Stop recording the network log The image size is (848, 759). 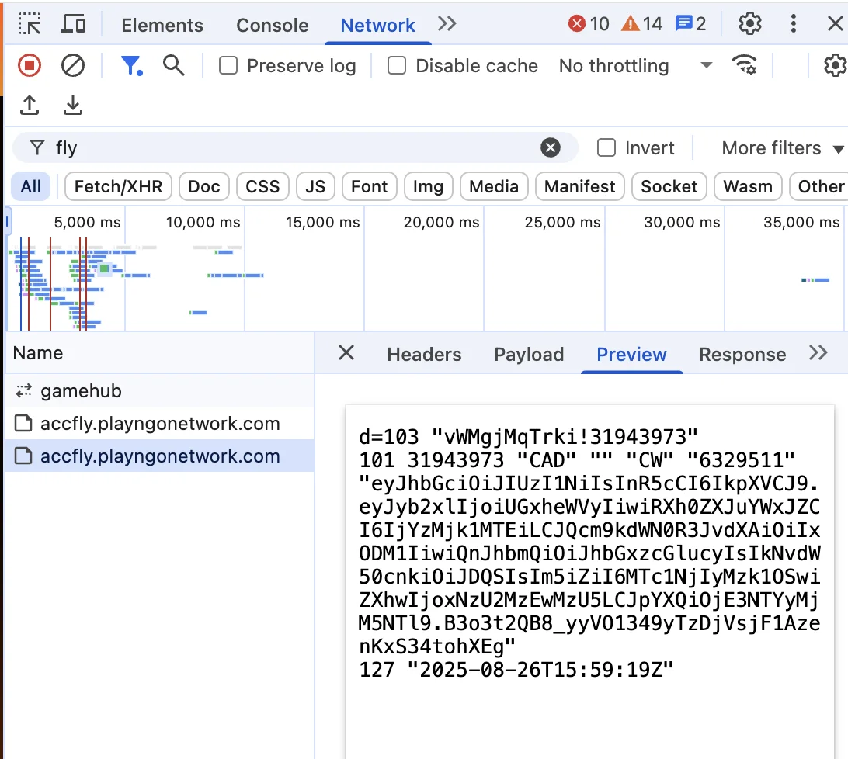click(x=30, y=66)
